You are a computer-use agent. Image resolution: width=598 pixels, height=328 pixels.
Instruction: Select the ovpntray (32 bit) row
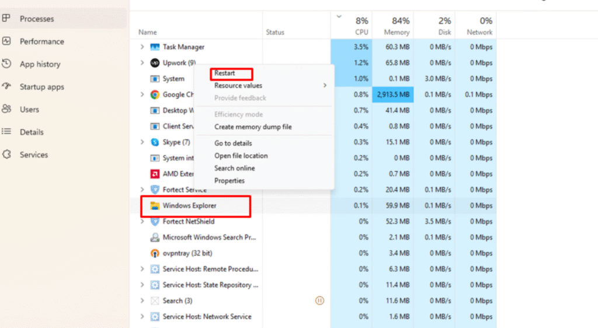(313, 253)
